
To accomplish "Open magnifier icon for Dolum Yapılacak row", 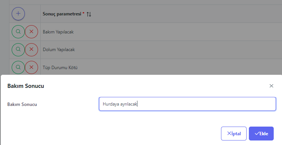I will click(x=18, y=50).
